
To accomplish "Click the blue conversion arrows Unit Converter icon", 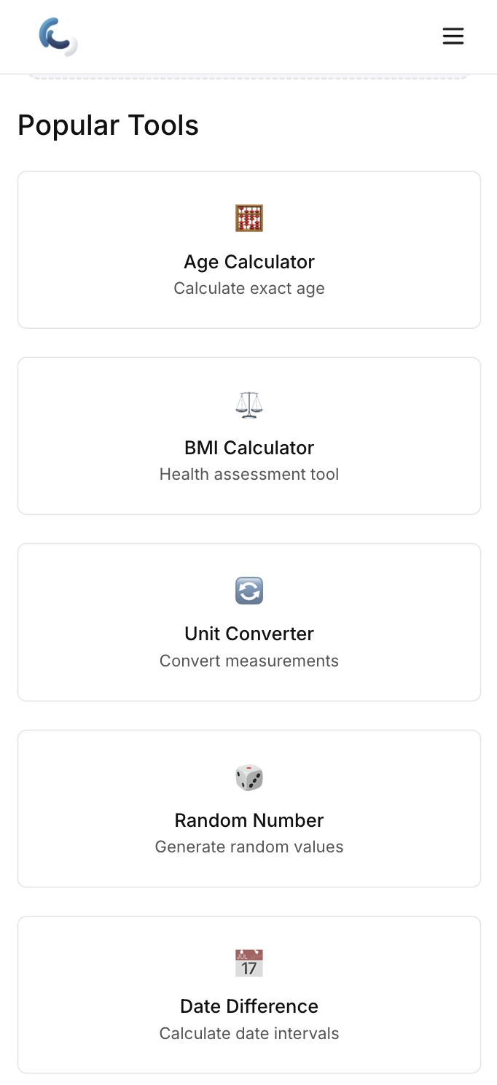I will coord(249,591).
